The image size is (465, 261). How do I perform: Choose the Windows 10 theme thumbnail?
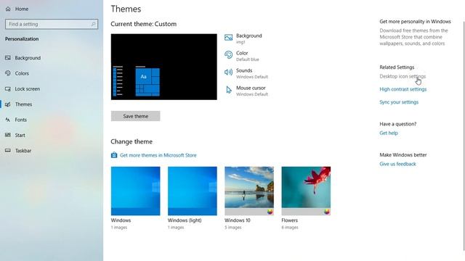[249, 191]
